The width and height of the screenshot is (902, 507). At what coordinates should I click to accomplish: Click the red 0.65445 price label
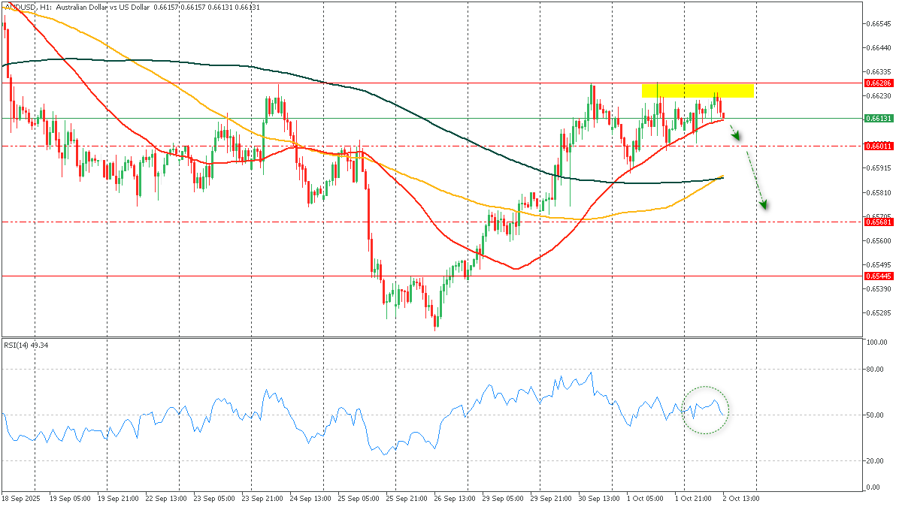click(x=878, y=276)
